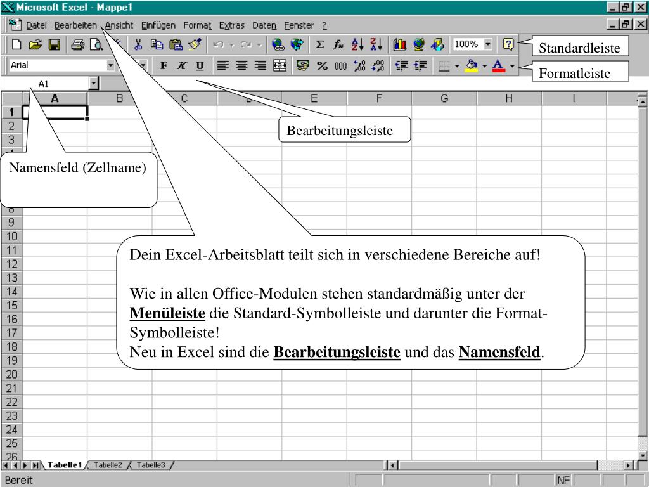Expand the Font Color dropdown arrow
Screen dimensions: 649x487
click(512, 65)
